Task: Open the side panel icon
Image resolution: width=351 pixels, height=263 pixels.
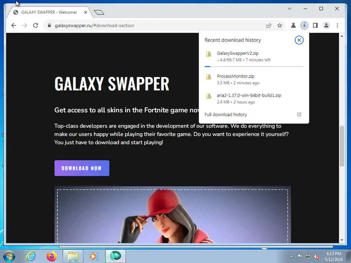Action: (315, 25)
